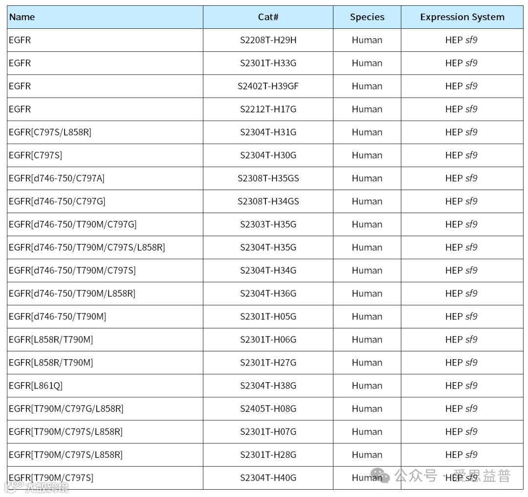
Task: Click HEP sf9 in the EGFR[d746-750/T790M] row
Action: (x=462, y=317)
